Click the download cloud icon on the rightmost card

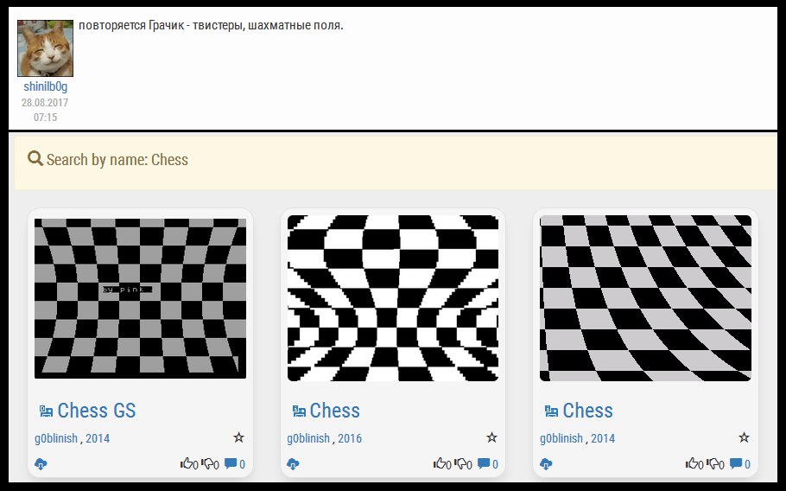546,464
